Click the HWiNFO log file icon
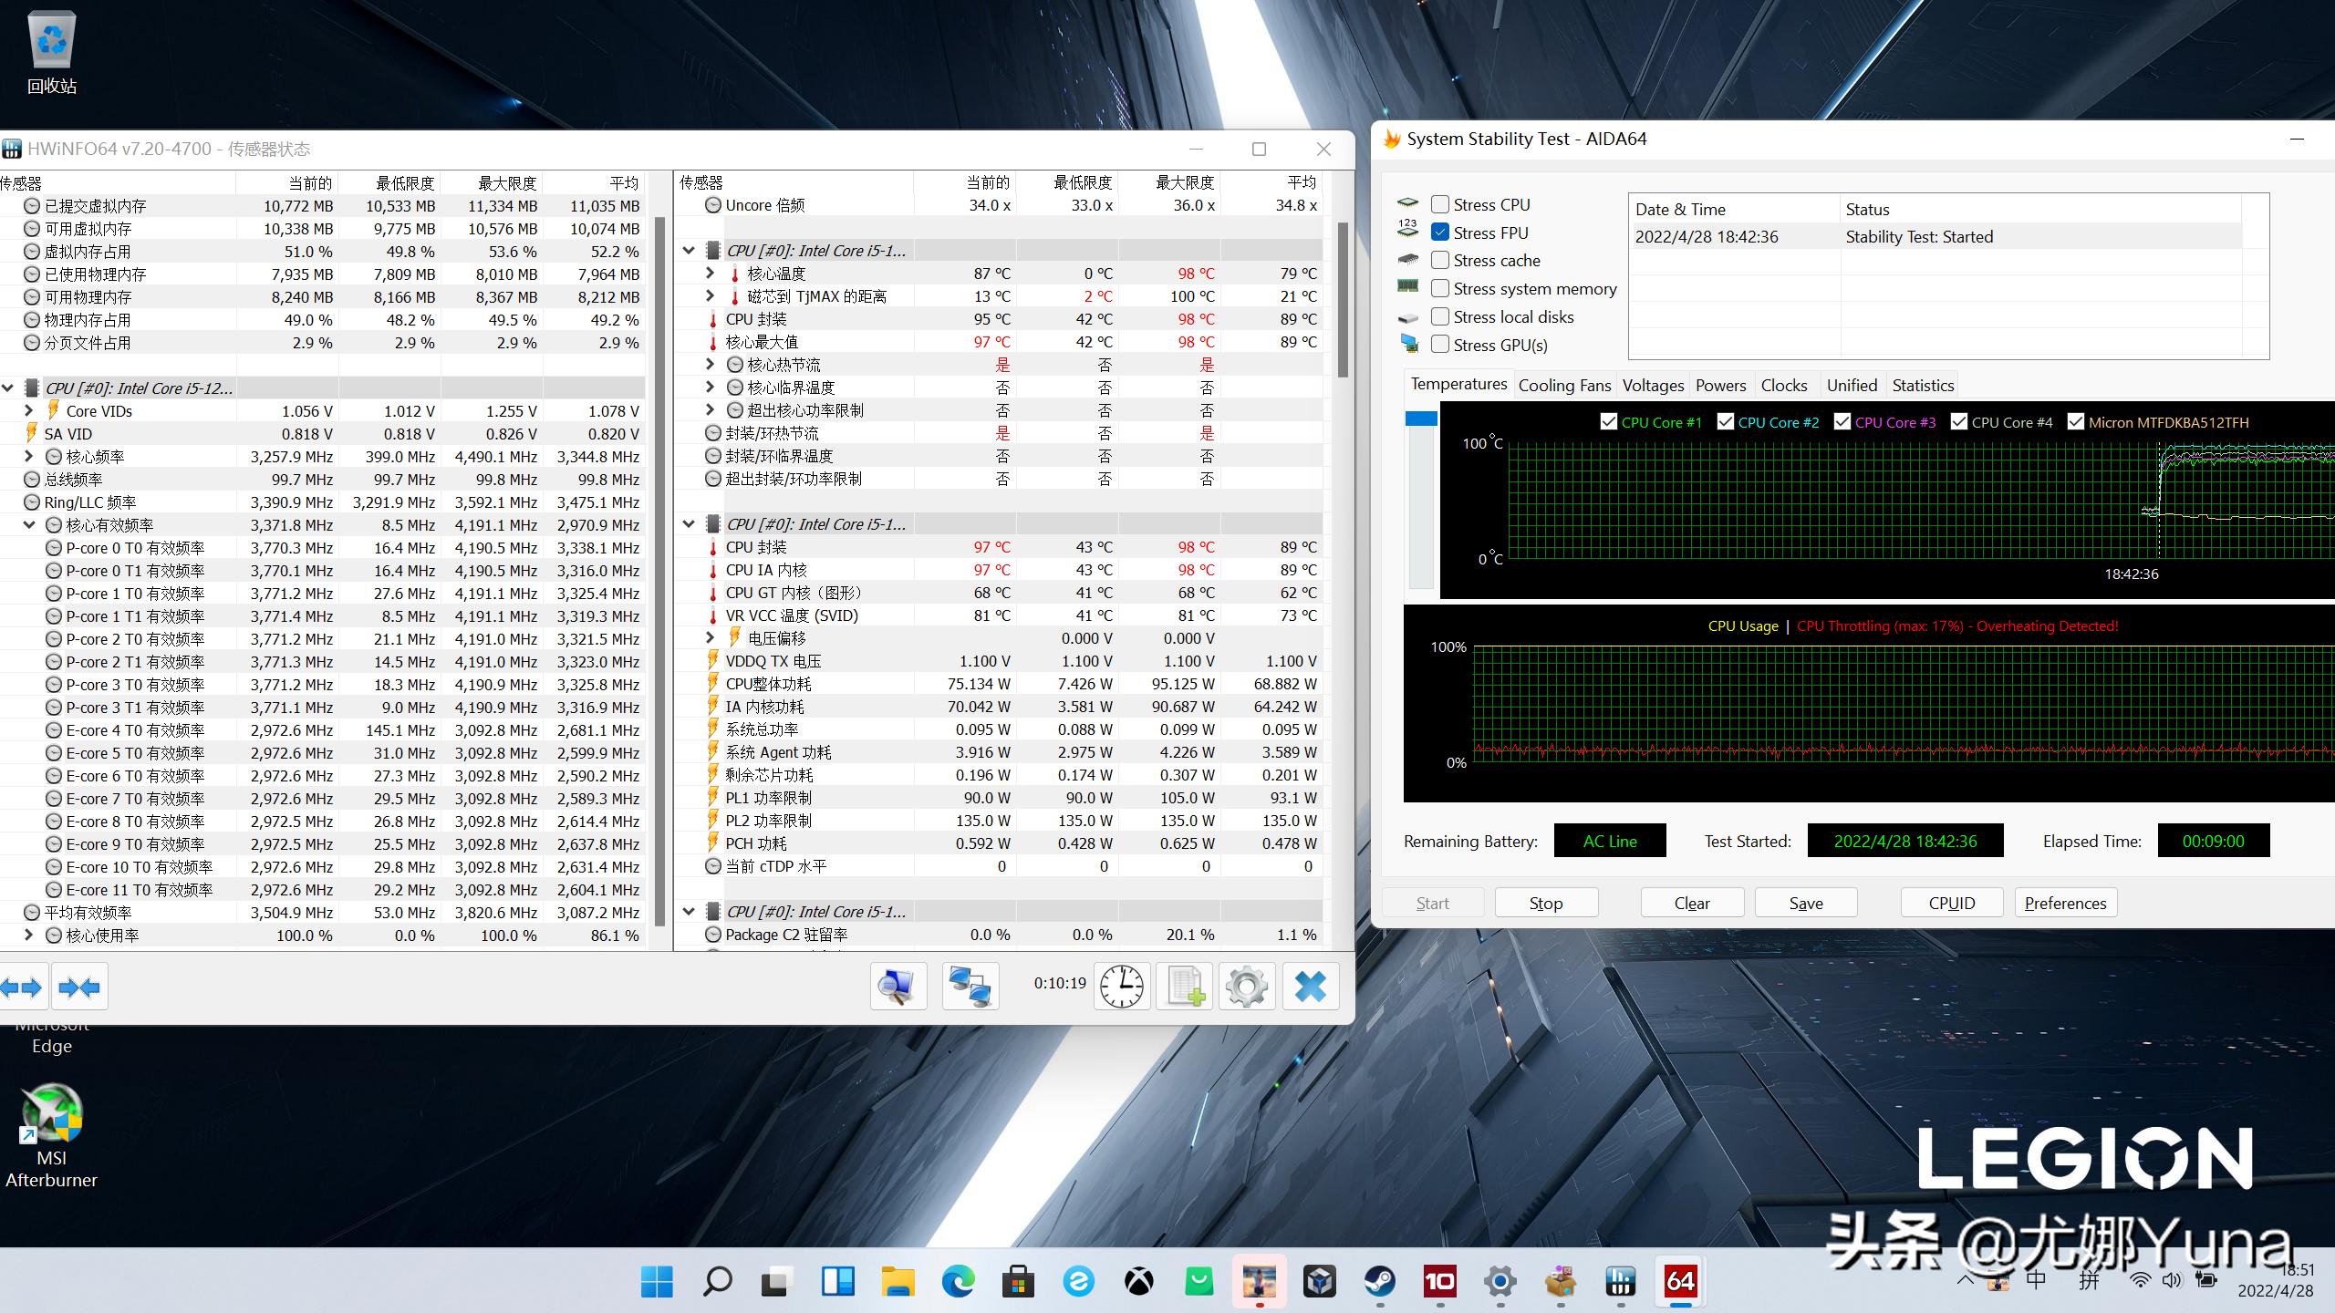This screenshot has width=2335, height=1313. (1185, 987)
